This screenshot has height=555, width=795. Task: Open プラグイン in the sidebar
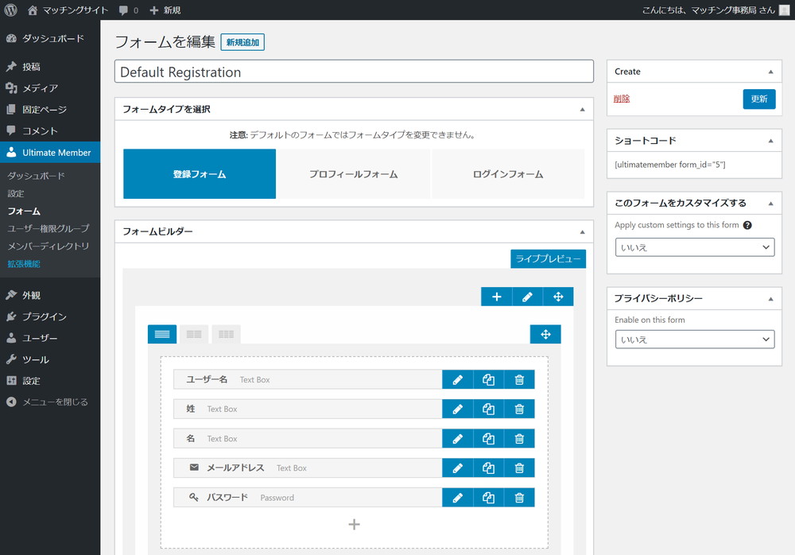coord(50,316)
